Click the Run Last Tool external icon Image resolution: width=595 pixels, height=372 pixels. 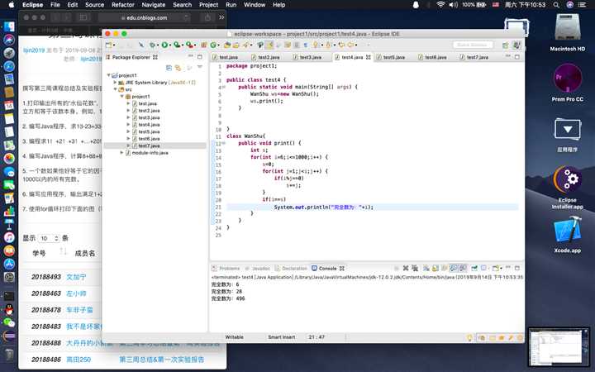190,45
